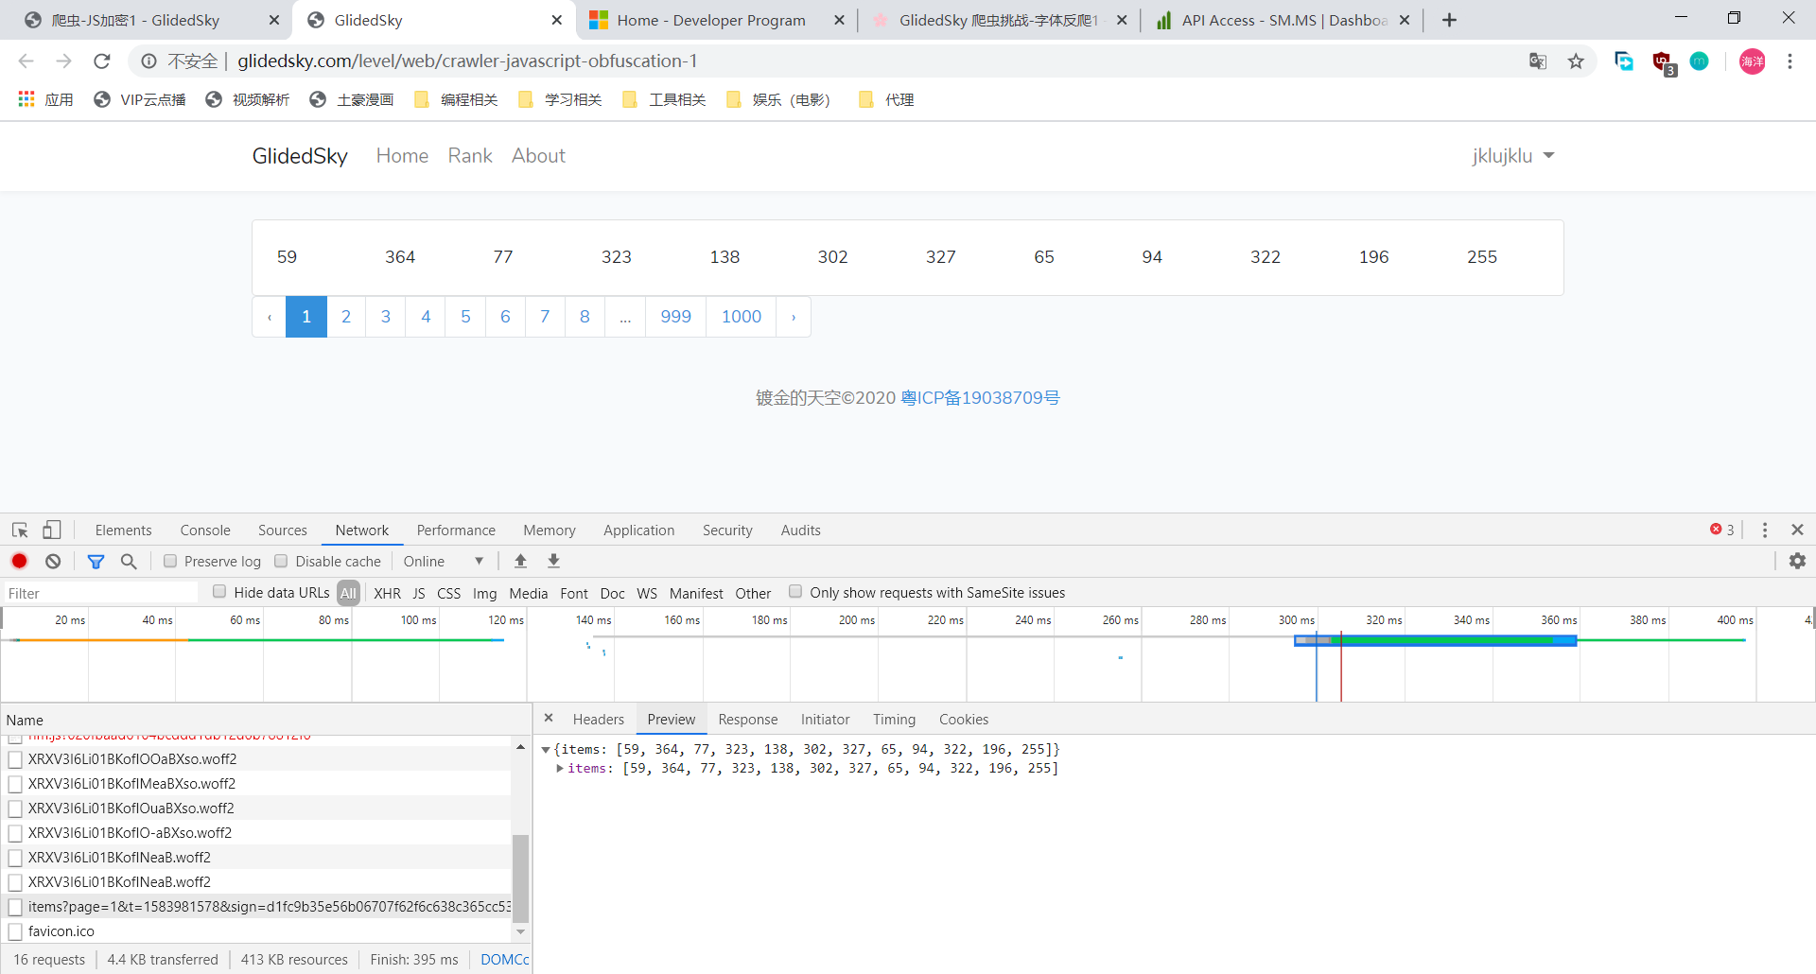Check Hide data URLs
The image size is (1816, 974).
219,591
